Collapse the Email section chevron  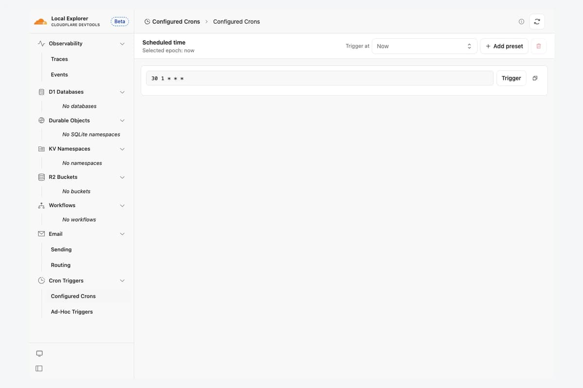point(122,234)
